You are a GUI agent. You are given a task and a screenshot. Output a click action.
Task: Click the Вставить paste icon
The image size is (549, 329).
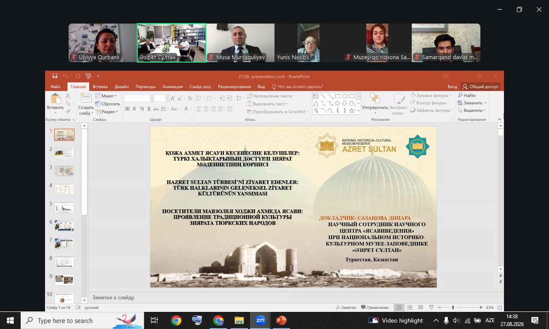pyautogui.click(x=55, y=104)
